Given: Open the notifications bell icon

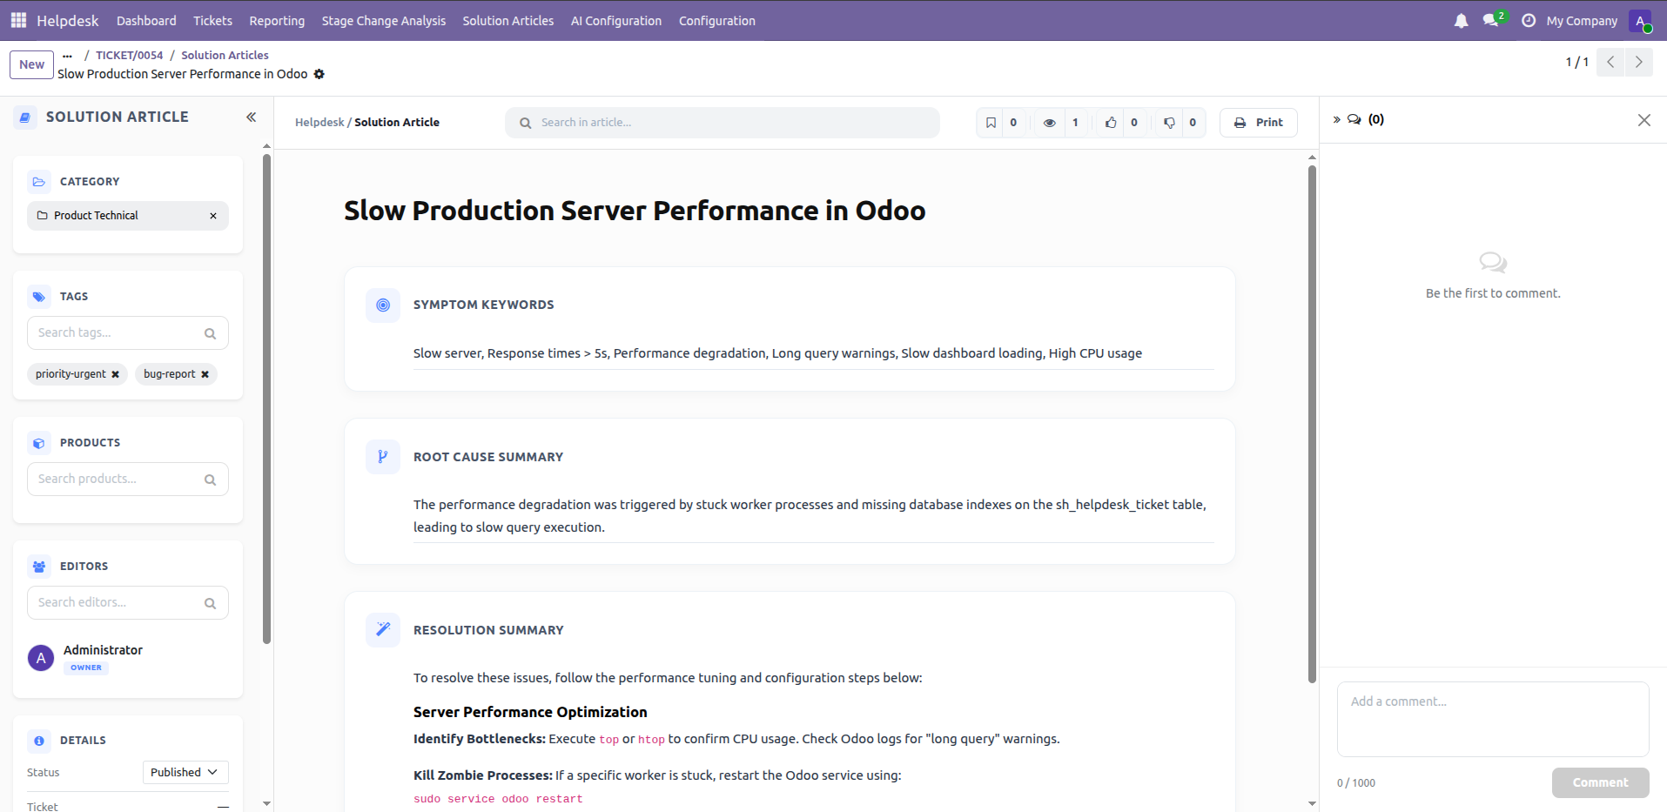Looking at the screenshot, I should pos(1461,20).
